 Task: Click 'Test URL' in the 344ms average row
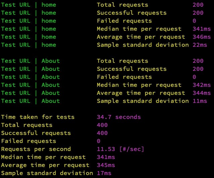[16, 93]
